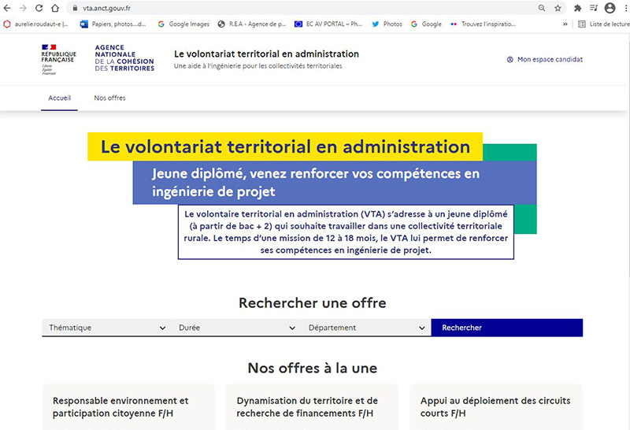Bookmark this page with the star icon
Image resolution: width=630 pixels, height=430 pixels.
(558, 8)
